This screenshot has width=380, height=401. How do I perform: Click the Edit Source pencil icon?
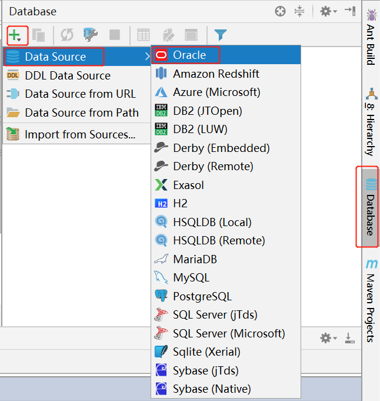[168, 35]
